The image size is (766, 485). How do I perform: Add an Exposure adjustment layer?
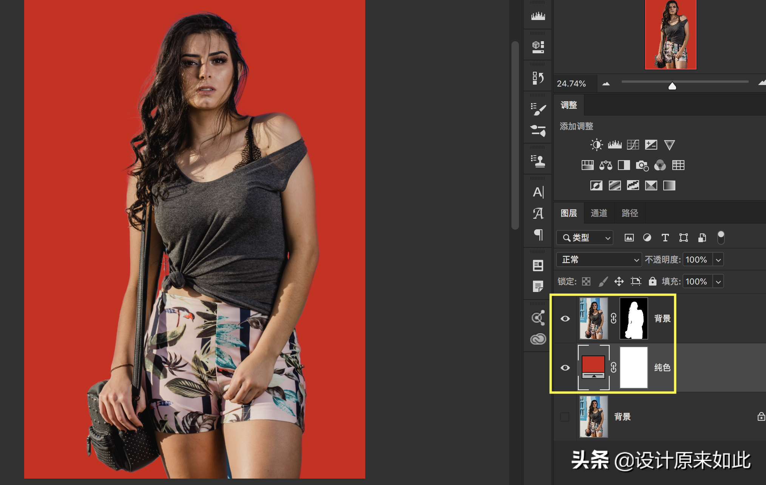coord(651,145)
